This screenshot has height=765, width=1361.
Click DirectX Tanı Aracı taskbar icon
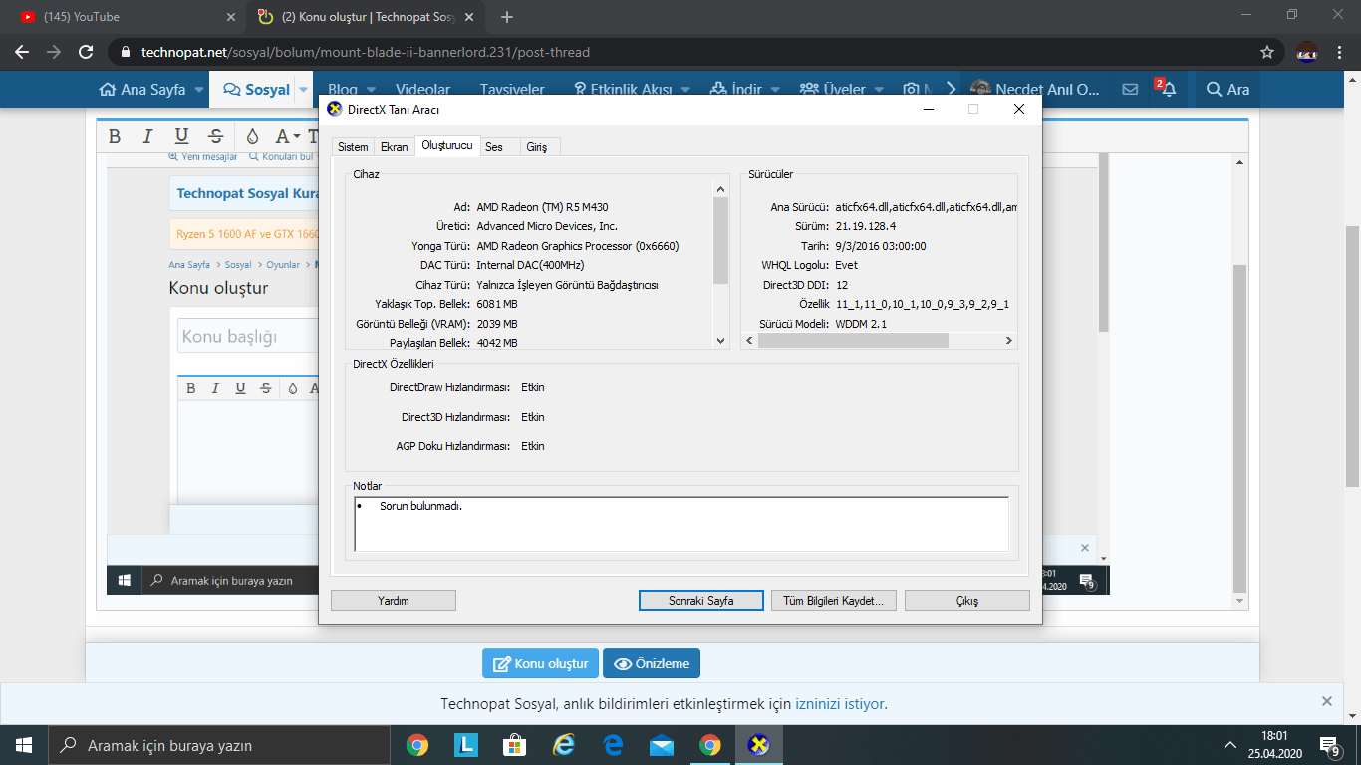click(x=759, y=745)
